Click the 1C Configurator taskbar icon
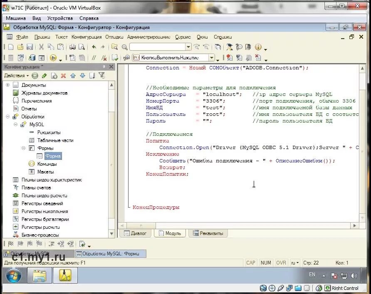 point(65,275)
